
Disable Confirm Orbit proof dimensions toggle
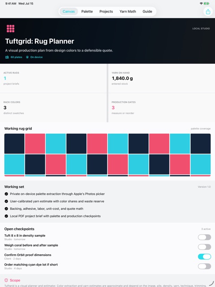(204, 257)
